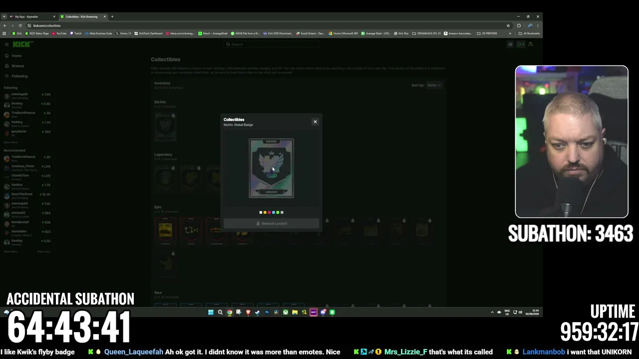
Task: Open All Bookmarks folder
Action: click(x=529, y=33)
